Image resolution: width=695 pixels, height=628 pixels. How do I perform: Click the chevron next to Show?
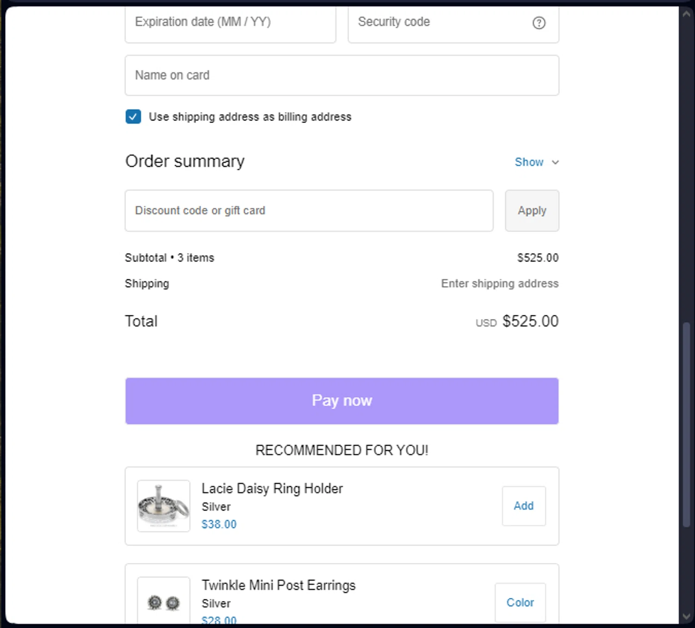(x=555, y=162)
